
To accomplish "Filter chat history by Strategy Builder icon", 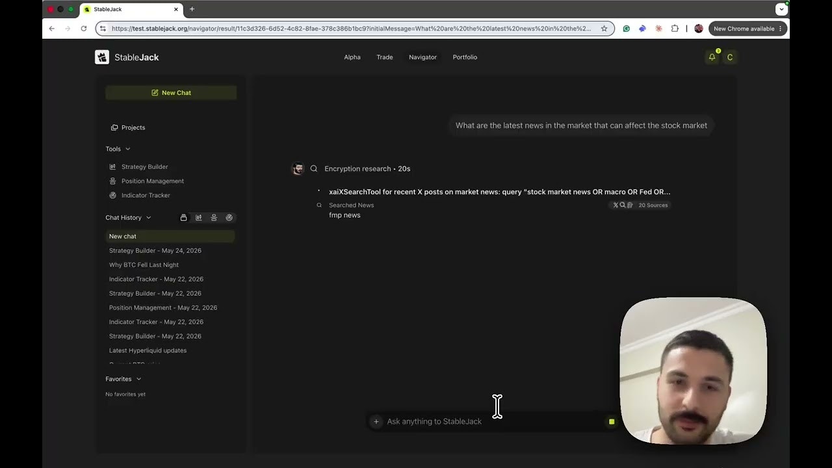I will (x=198, y=218).
